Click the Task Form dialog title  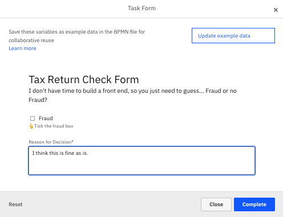(x=141, y=8)
